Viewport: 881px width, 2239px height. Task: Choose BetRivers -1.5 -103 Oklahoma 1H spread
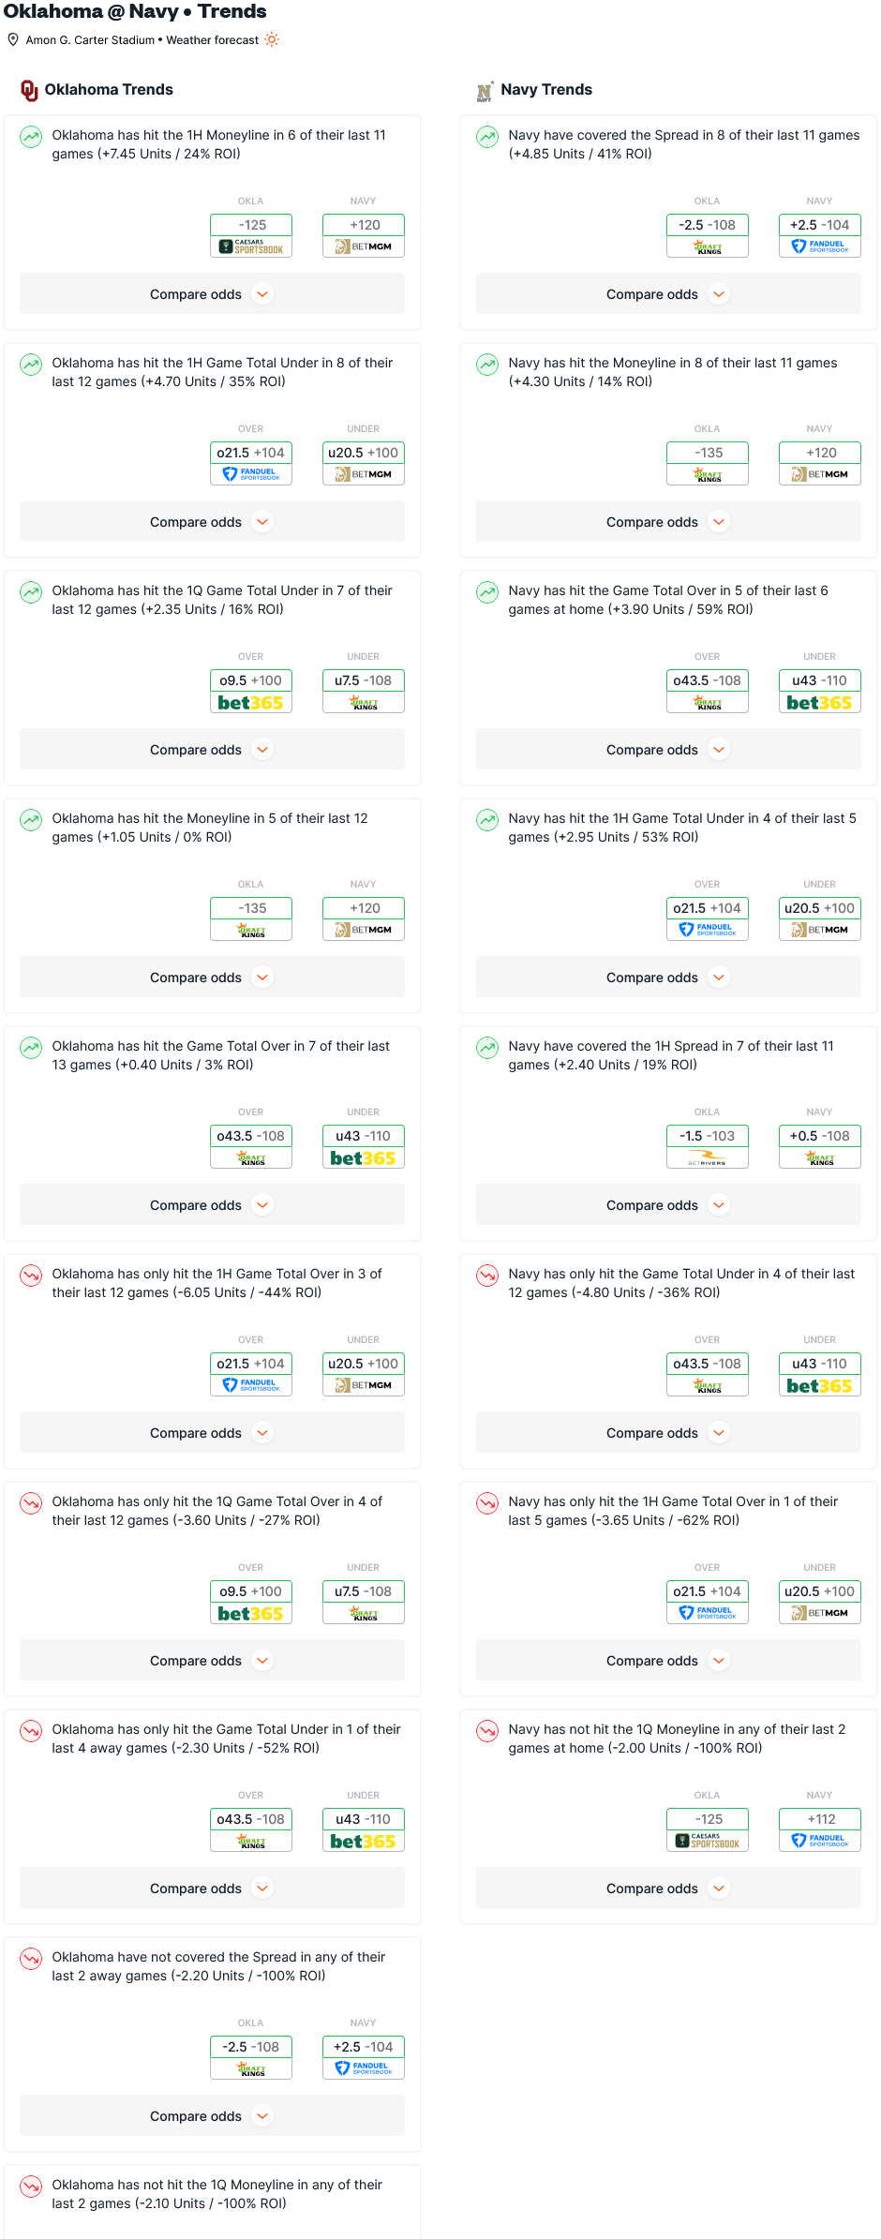point(708,1146)
